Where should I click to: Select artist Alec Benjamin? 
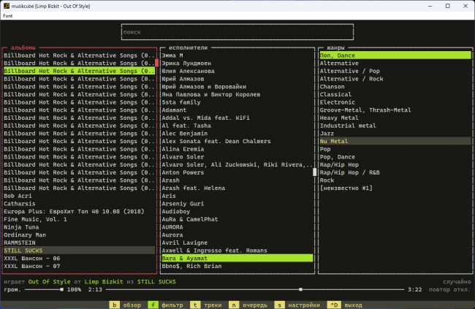pos(237,134)
